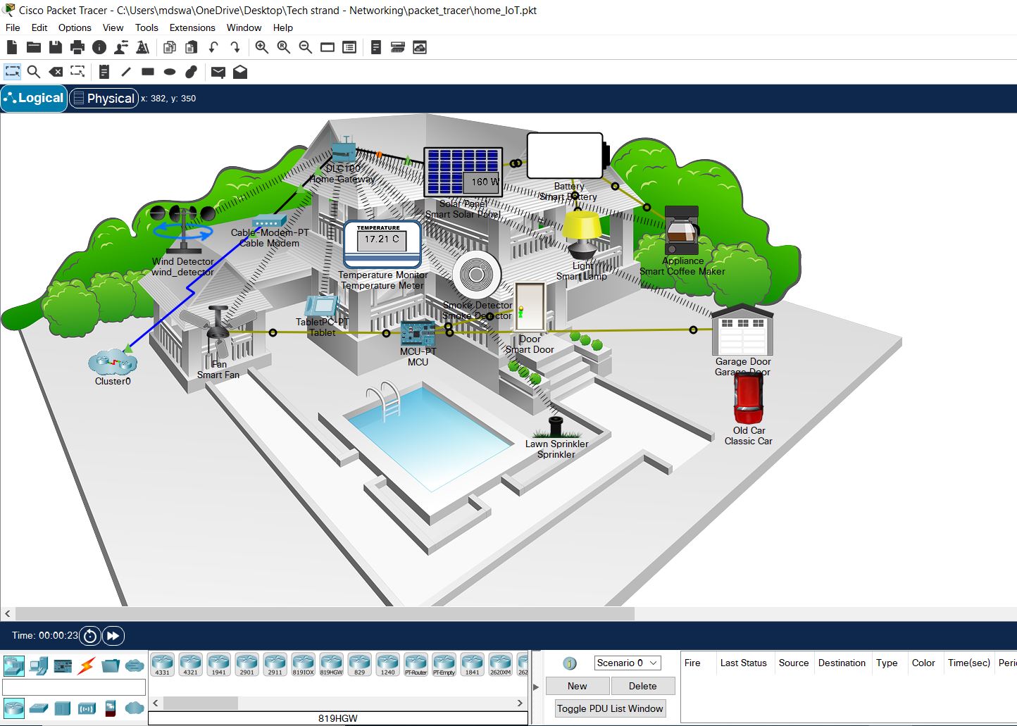Click the Zoom In toolbar icon
Image resolution: width=1017 pixels, height=726 pixels.
(x=261, y=47)
